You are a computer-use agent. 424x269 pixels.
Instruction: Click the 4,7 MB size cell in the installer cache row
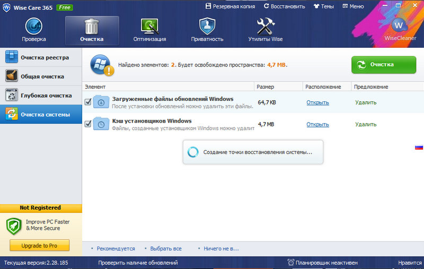tap(266, 124)
